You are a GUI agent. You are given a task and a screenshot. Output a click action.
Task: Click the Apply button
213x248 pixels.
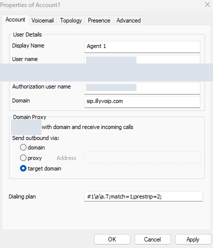(193, 239)
